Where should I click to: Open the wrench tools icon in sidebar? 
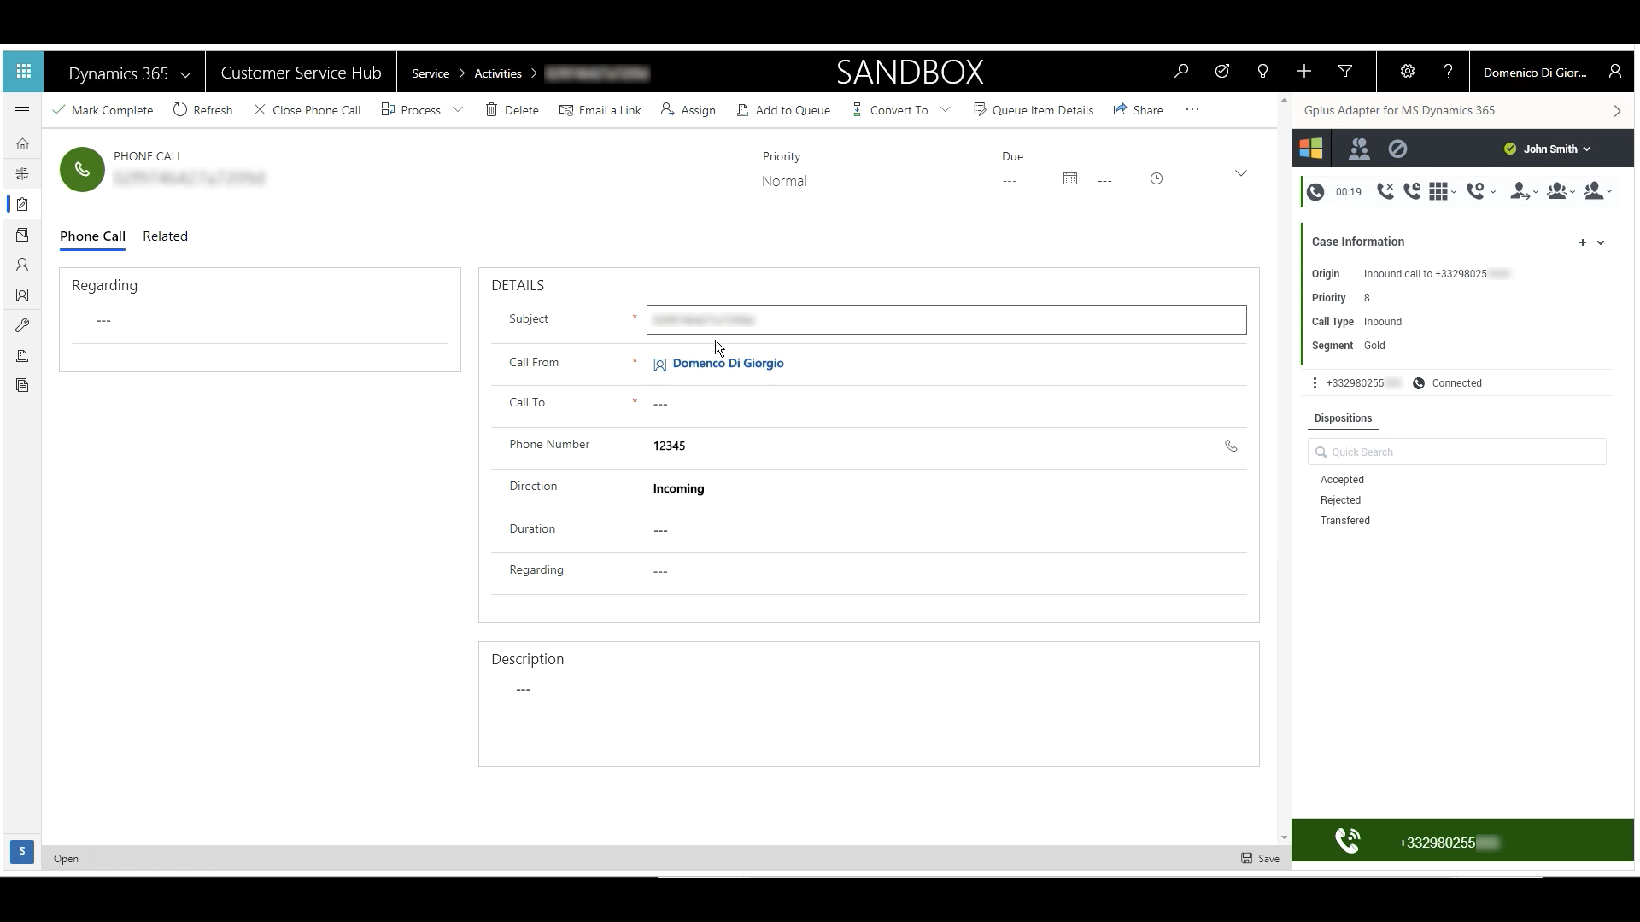click(x=23, y=325)
